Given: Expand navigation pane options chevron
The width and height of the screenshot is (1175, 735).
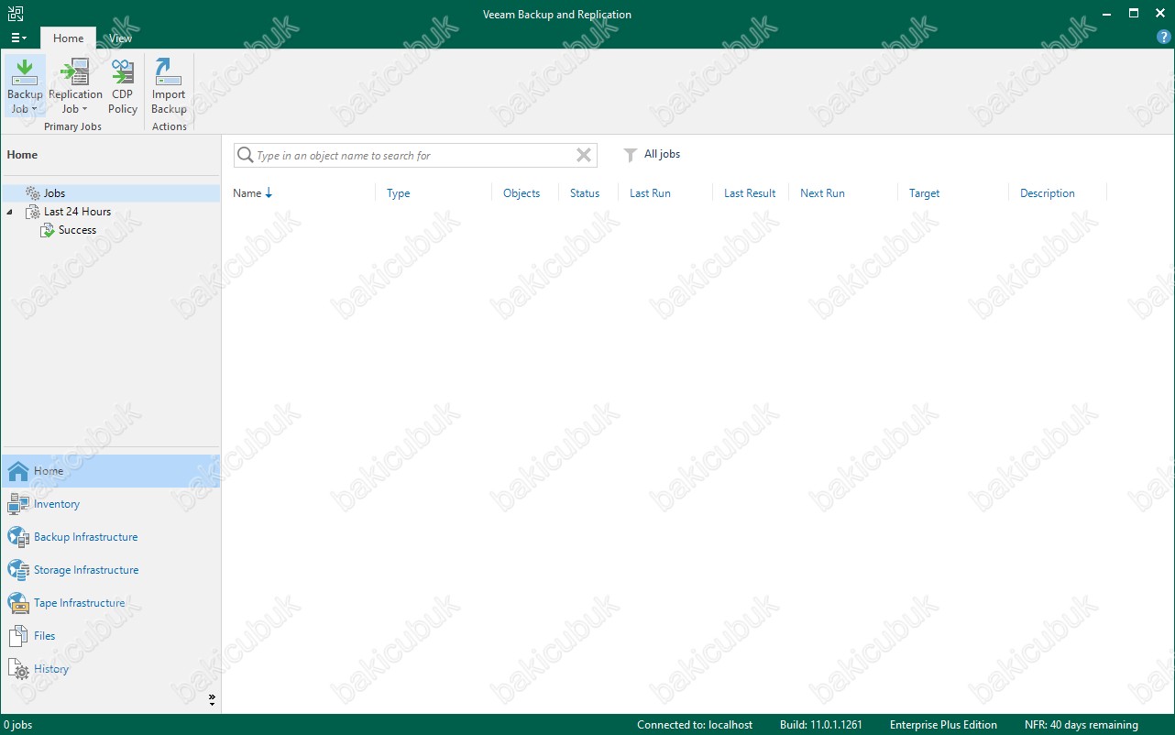Looking at the screenshot, I should tap(212, 700).
